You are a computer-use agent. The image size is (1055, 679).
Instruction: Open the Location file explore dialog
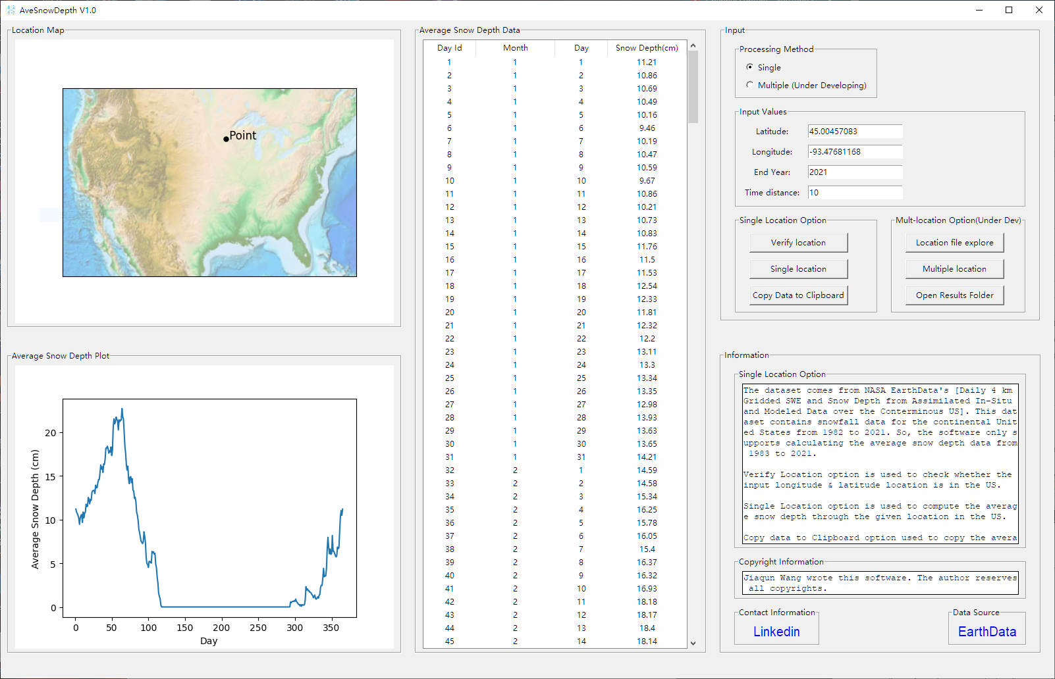tap(954, 242)
